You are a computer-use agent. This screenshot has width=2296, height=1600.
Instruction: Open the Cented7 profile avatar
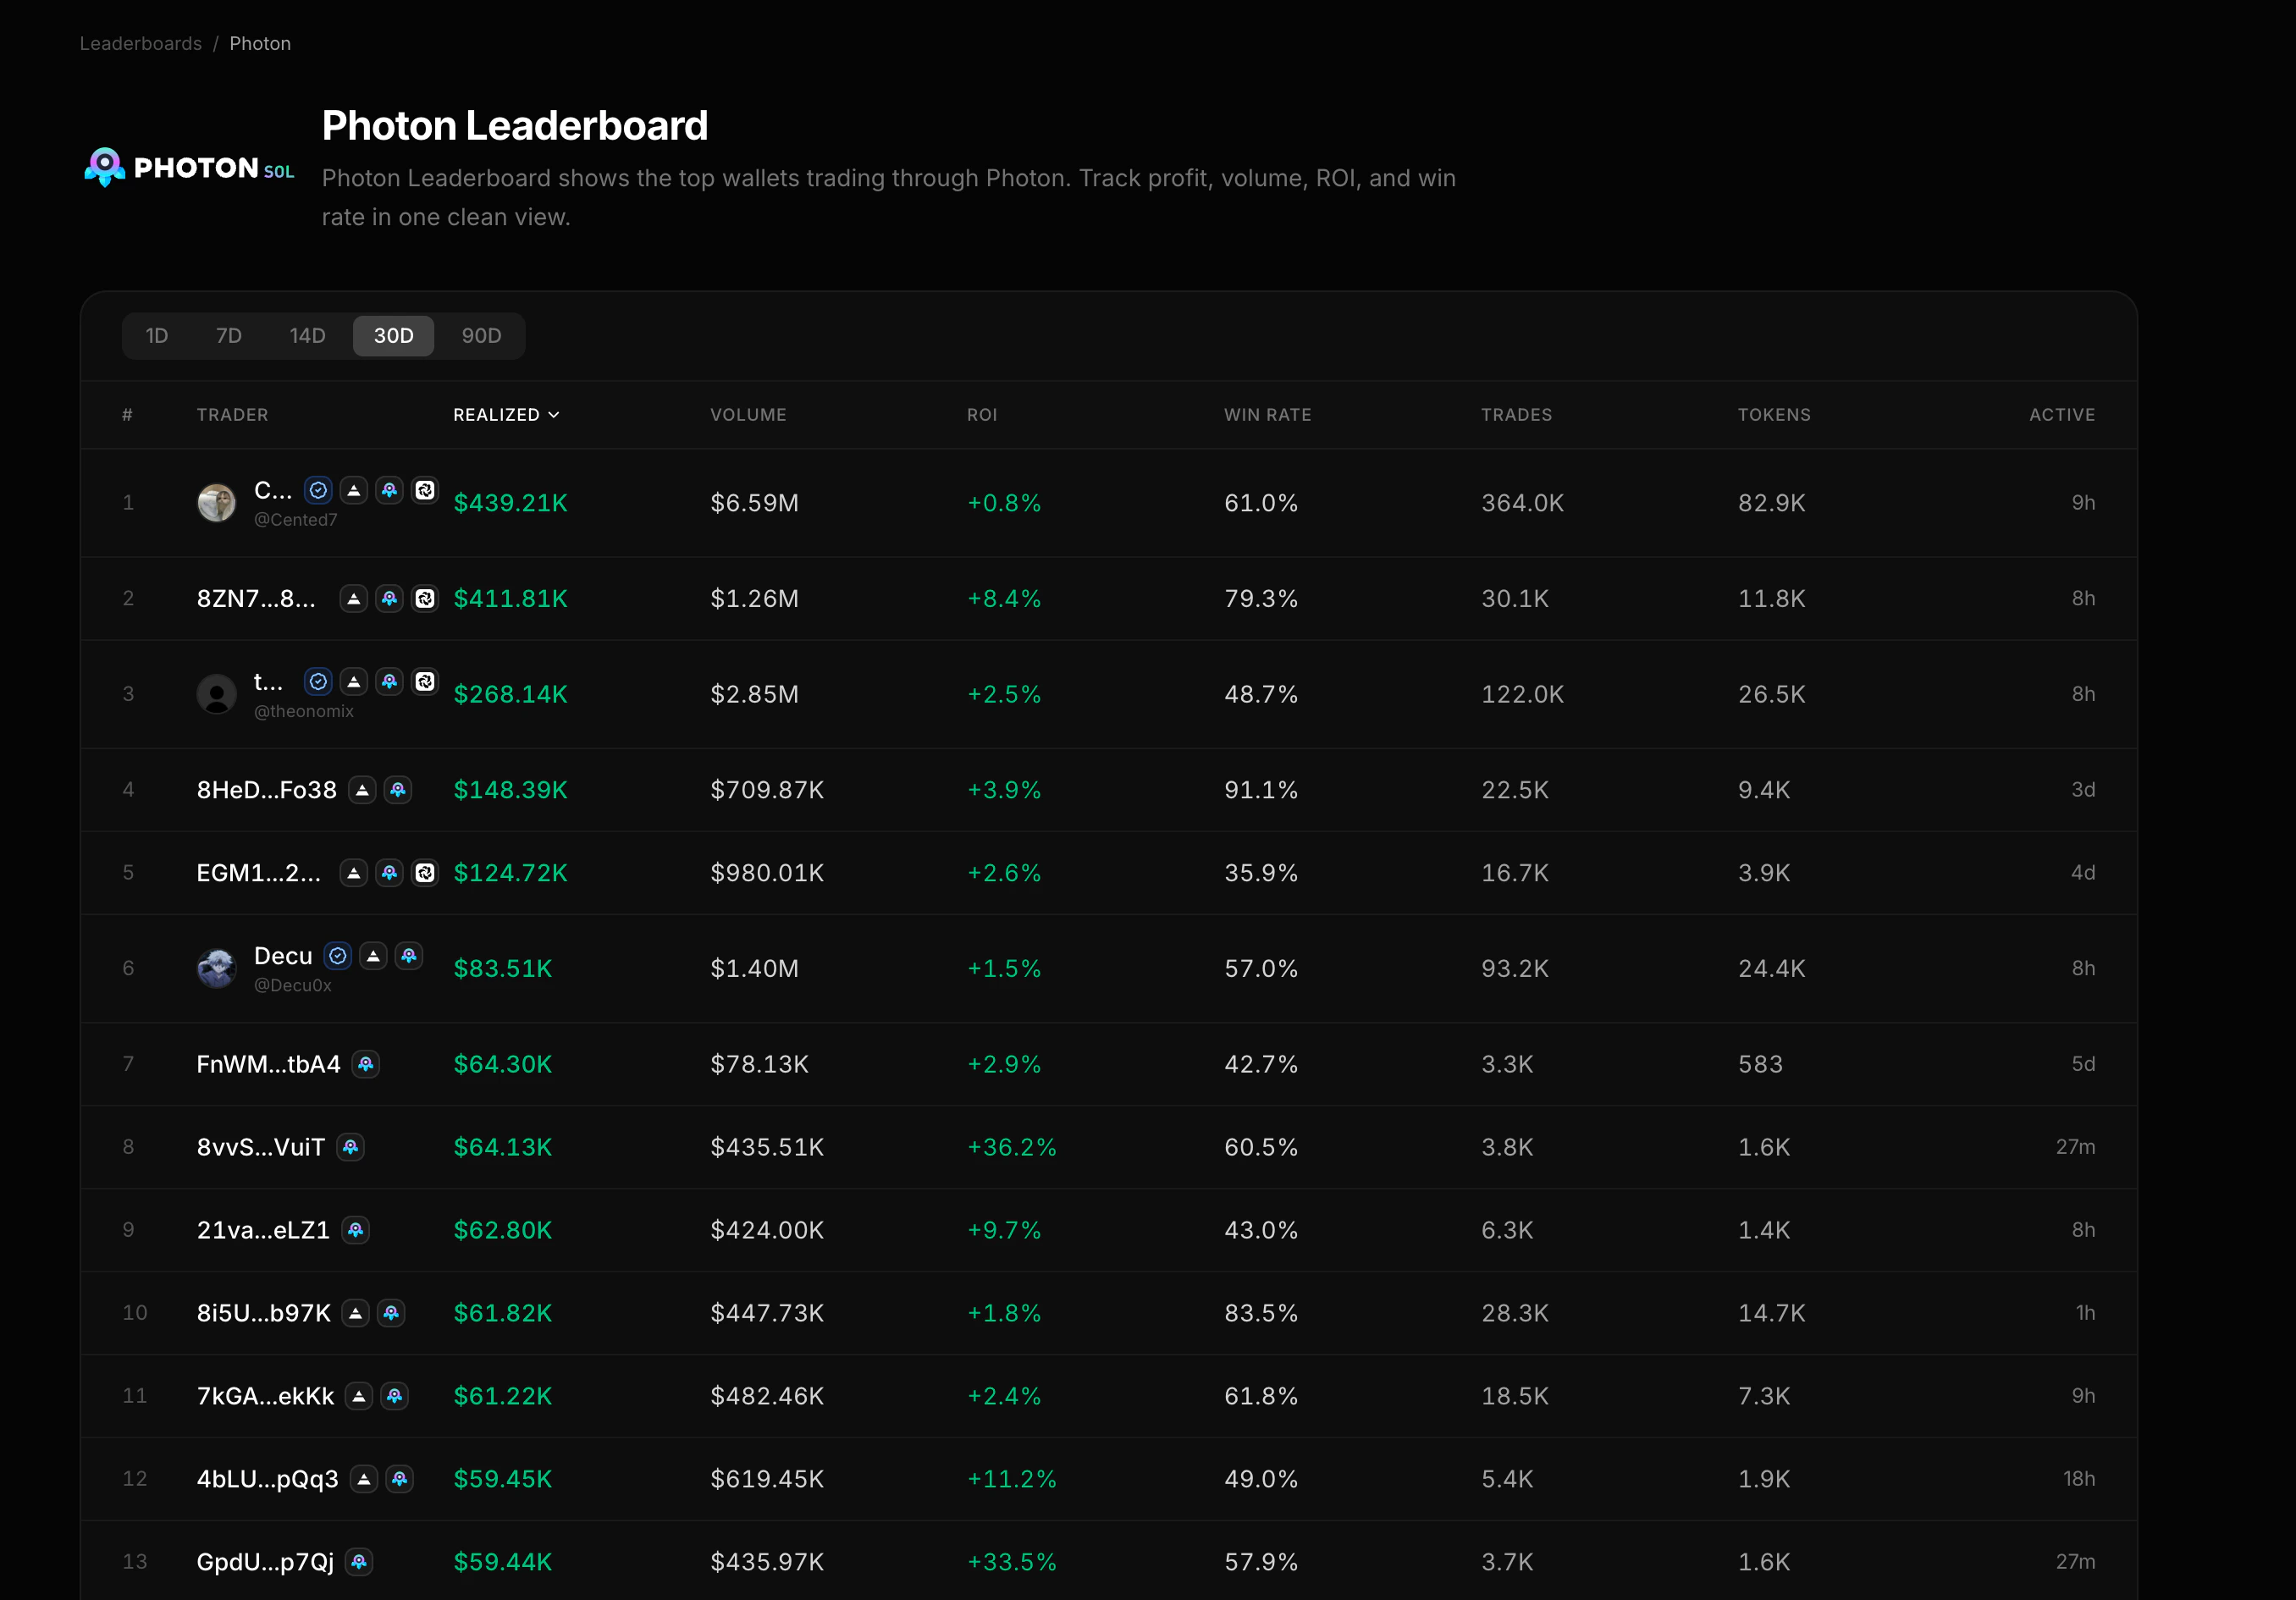tap(217, 503)
